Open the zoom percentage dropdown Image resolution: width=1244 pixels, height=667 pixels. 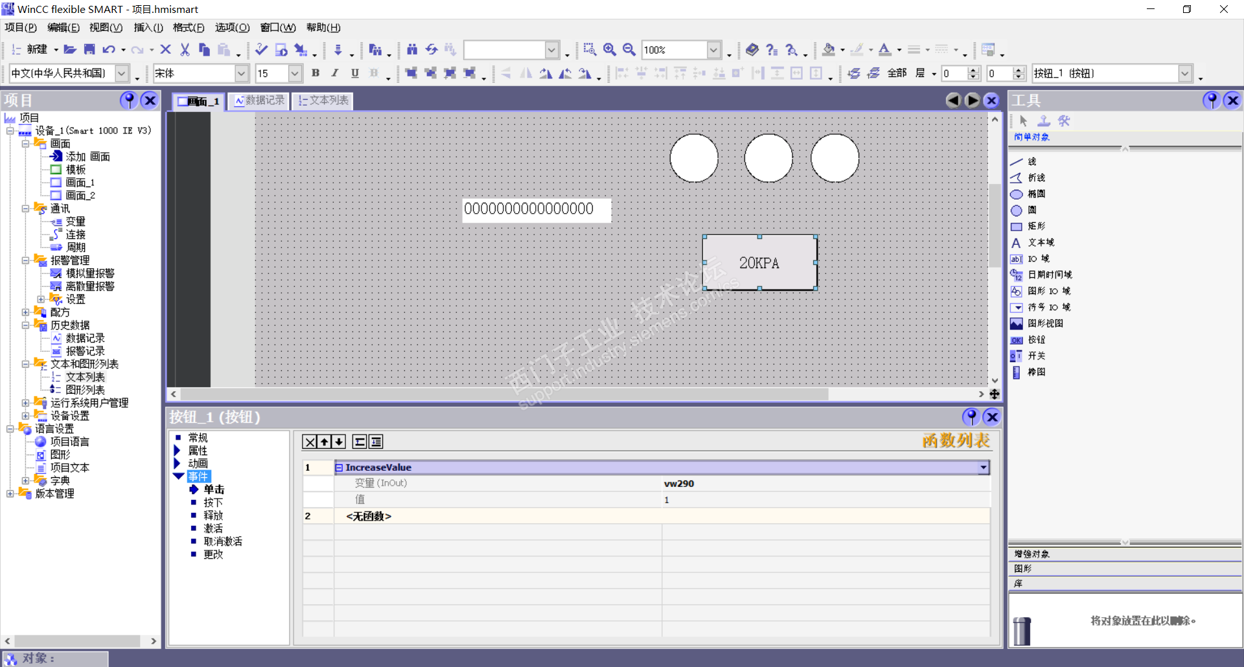(714, 50)
